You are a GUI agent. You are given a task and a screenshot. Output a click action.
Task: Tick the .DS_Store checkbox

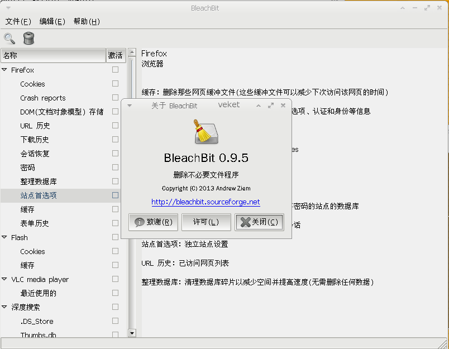pyautogui.click(x=116, y=321)
